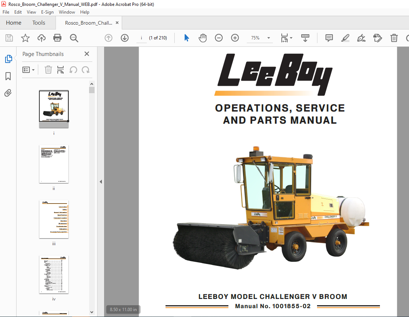Screen dimensions: 409x317
Task: Open the E-Sign menu
Action: pos(47,12)
